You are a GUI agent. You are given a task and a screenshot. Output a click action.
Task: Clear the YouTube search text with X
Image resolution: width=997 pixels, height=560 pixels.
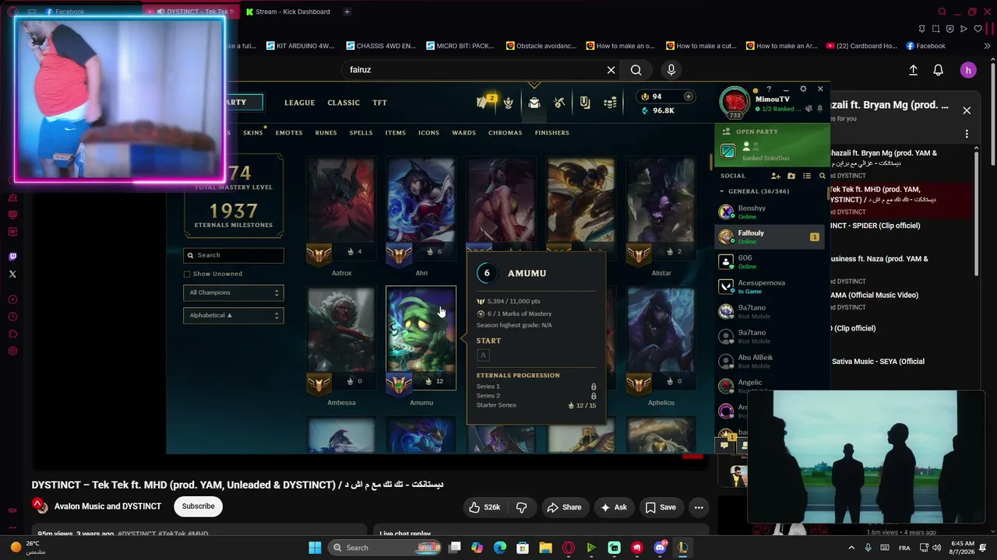pos(611,70)
